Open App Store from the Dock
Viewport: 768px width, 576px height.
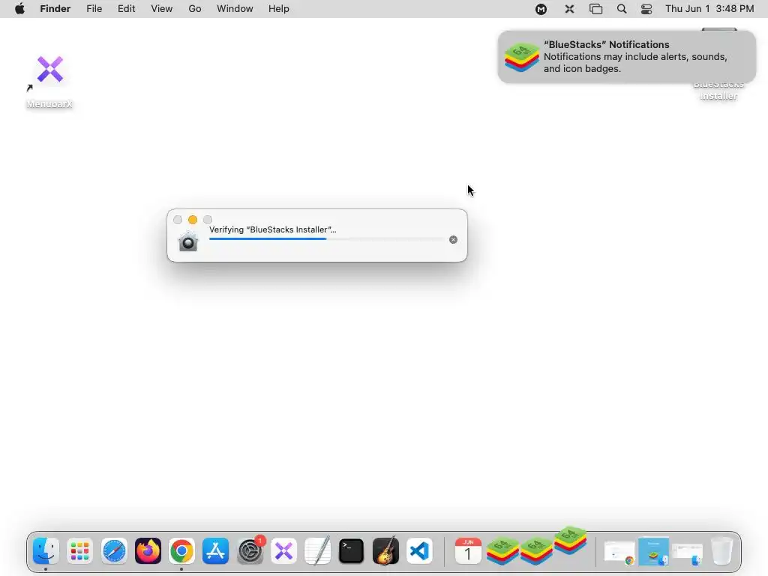point(215,551)
